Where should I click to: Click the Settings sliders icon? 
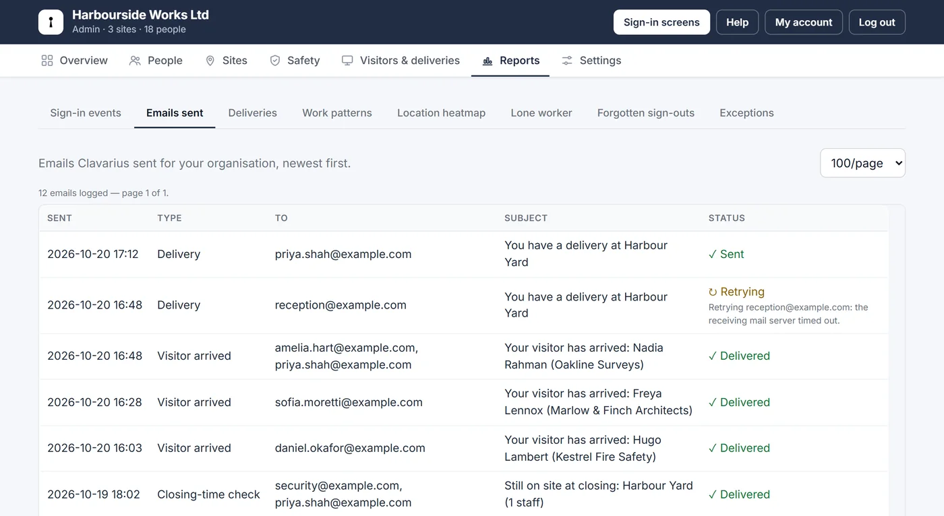(567, 61)
